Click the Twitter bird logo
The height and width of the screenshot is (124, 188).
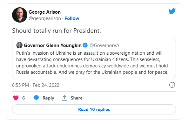172,11
